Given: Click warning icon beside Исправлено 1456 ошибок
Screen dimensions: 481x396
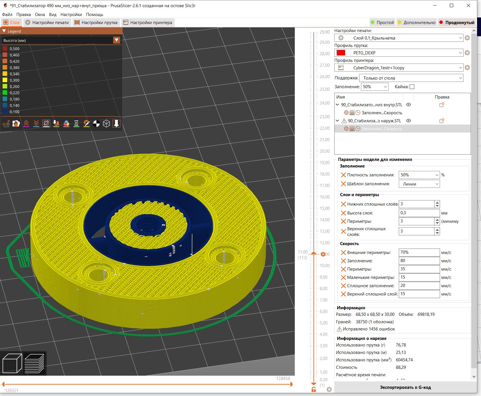Looking at the screenshot, I should (x=339, y=329).
